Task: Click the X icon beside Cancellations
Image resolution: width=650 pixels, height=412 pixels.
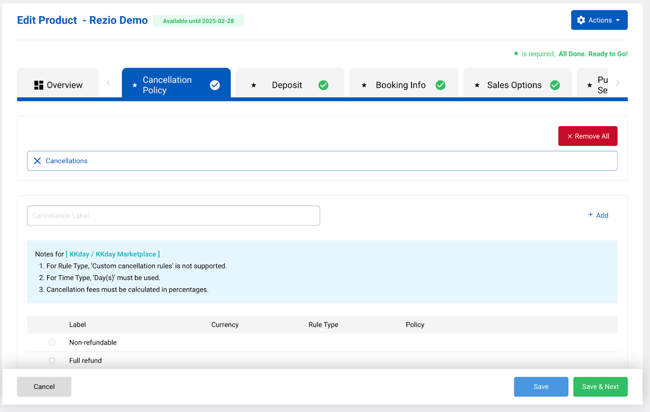Action: 37,161
